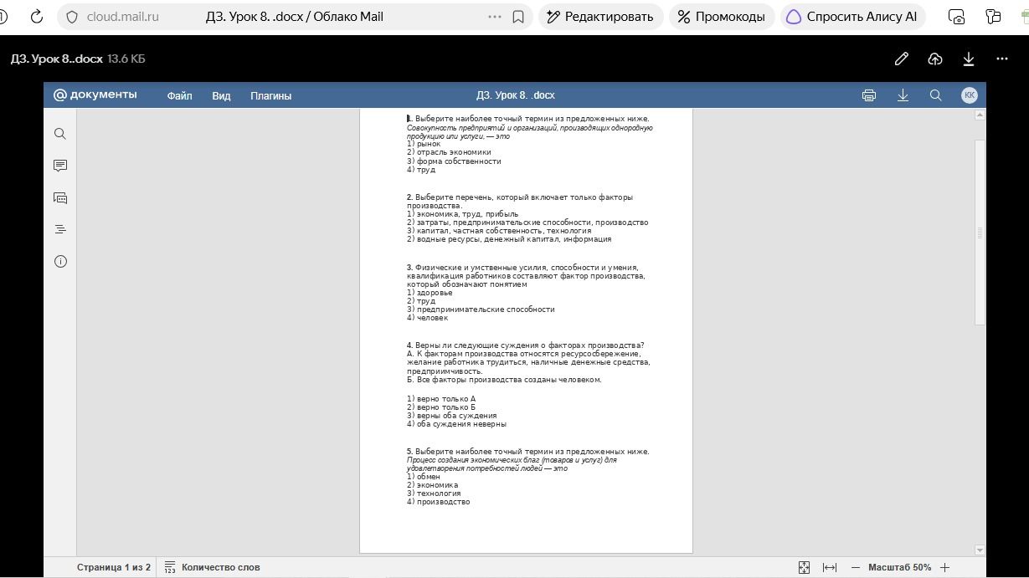Open the comments panel in the left sidebar

[60, 166]
